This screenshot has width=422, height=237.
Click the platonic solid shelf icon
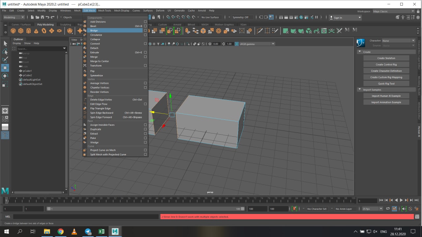point(70,31)
